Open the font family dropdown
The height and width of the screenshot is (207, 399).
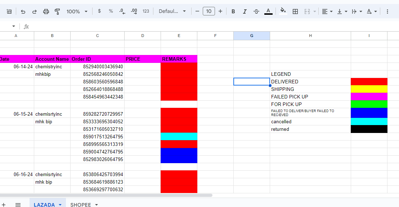pos(172,11)
